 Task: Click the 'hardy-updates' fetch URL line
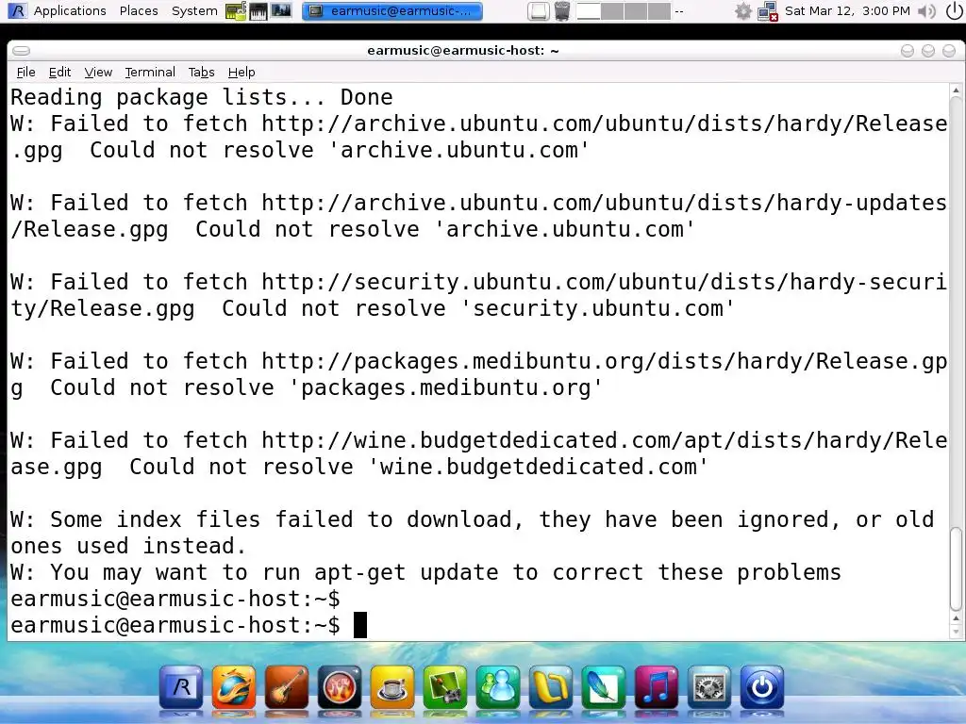click(x=478, y=203)
